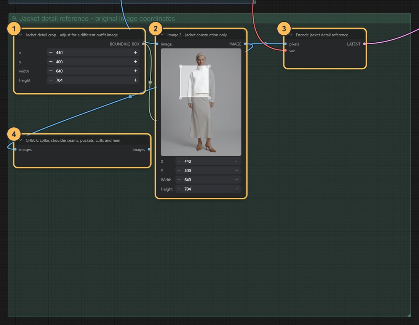
Task: Edit Y field 400 in Image 3 node
Action: (208, 171)
